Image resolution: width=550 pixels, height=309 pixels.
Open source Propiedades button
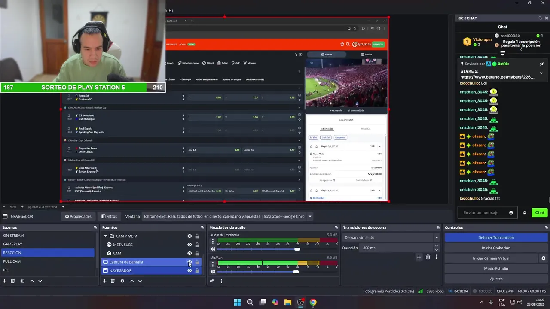pos(78,216)
